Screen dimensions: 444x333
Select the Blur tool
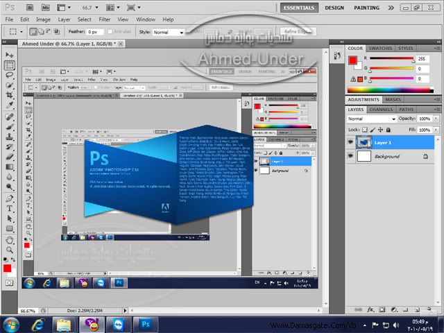[9, 177]
